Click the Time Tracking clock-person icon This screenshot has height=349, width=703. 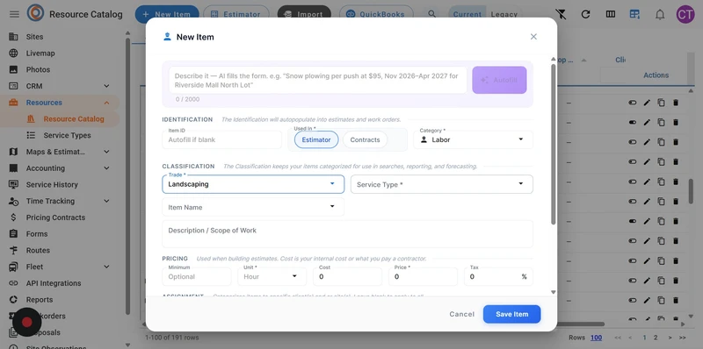click(13, 201)
